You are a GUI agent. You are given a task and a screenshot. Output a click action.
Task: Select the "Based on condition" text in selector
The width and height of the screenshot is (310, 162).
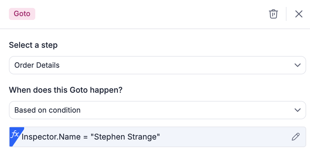click(47, 110)
